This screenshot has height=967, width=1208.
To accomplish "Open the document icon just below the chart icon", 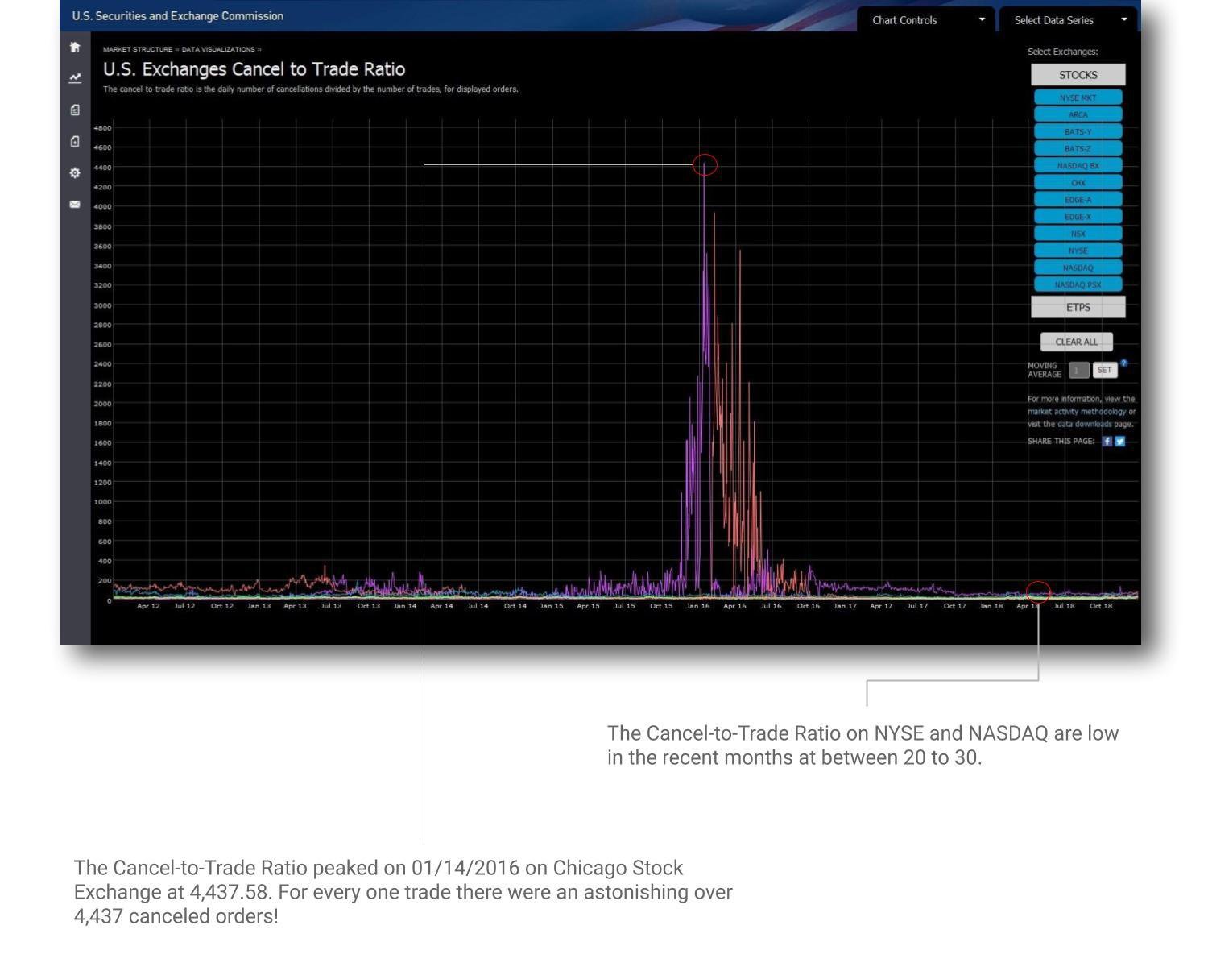I will (75, 110).
